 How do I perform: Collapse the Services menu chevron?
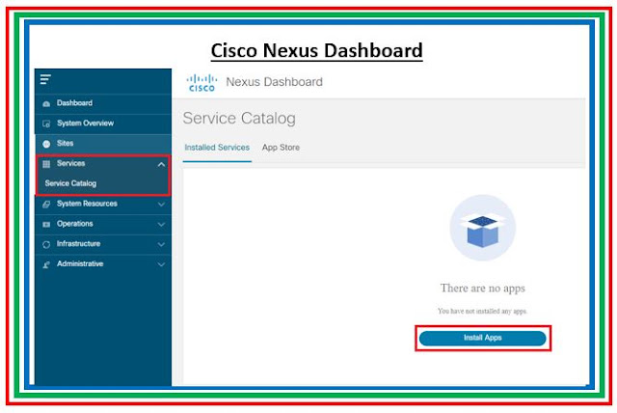(161, 164)
